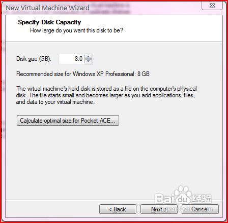
Task: Go to the previous step with Back
Action: coord(118,209)
